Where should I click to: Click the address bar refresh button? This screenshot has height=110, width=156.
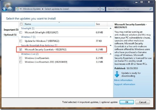(102, 9)
